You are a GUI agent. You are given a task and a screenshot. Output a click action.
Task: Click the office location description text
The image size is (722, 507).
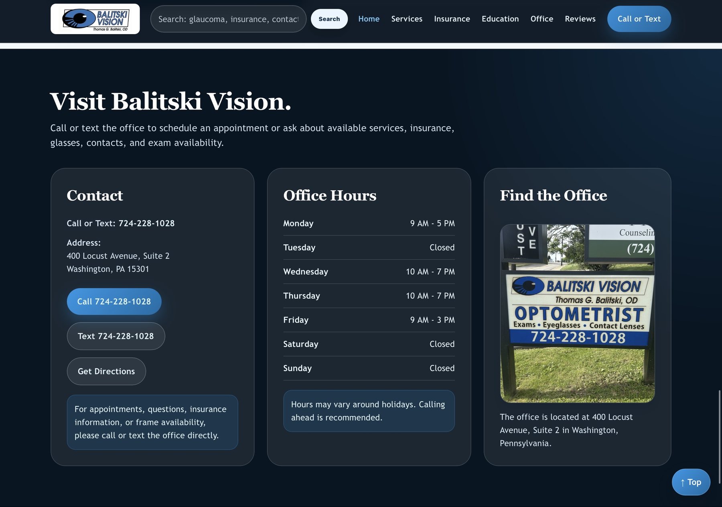click(566, 430)
